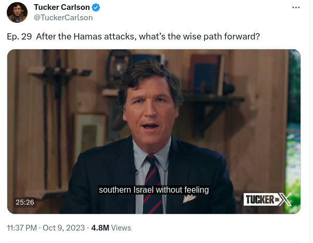Click Tucker Carlson's profile avatar

[x=18, y=12]
